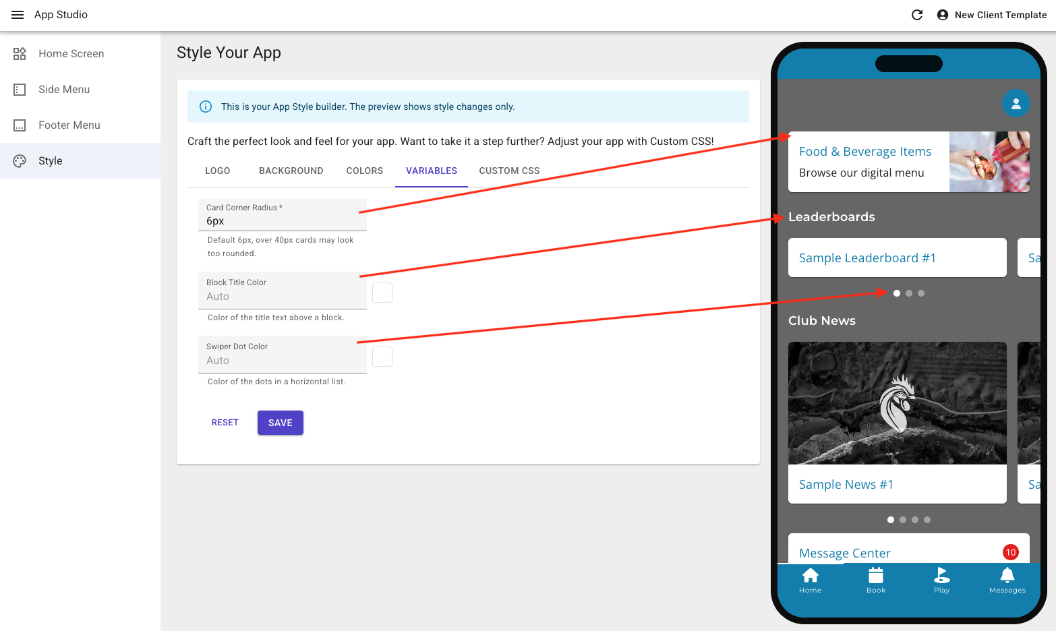This screenshot has height=631, width=1056.
Task: Select the Style palette icon
Action: tap(20, 161)
